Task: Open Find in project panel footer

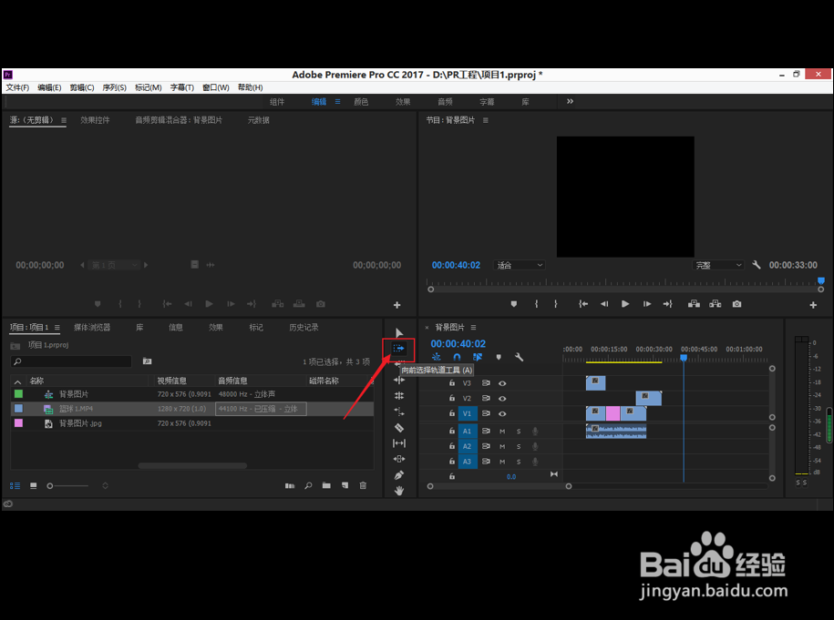Action: click(x=308, y=485)
